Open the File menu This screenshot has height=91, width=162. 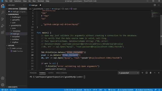coord(6,1)
